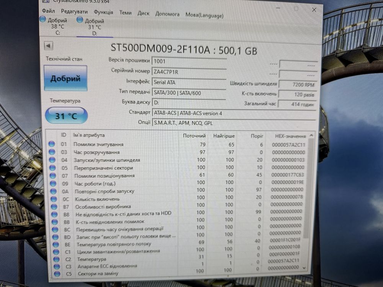The width and height of the screenshot is (383, 287).
Task: Click status icon for 07 Помилки позиціонування
Action: pyautogui.click(x=53, y=176)
